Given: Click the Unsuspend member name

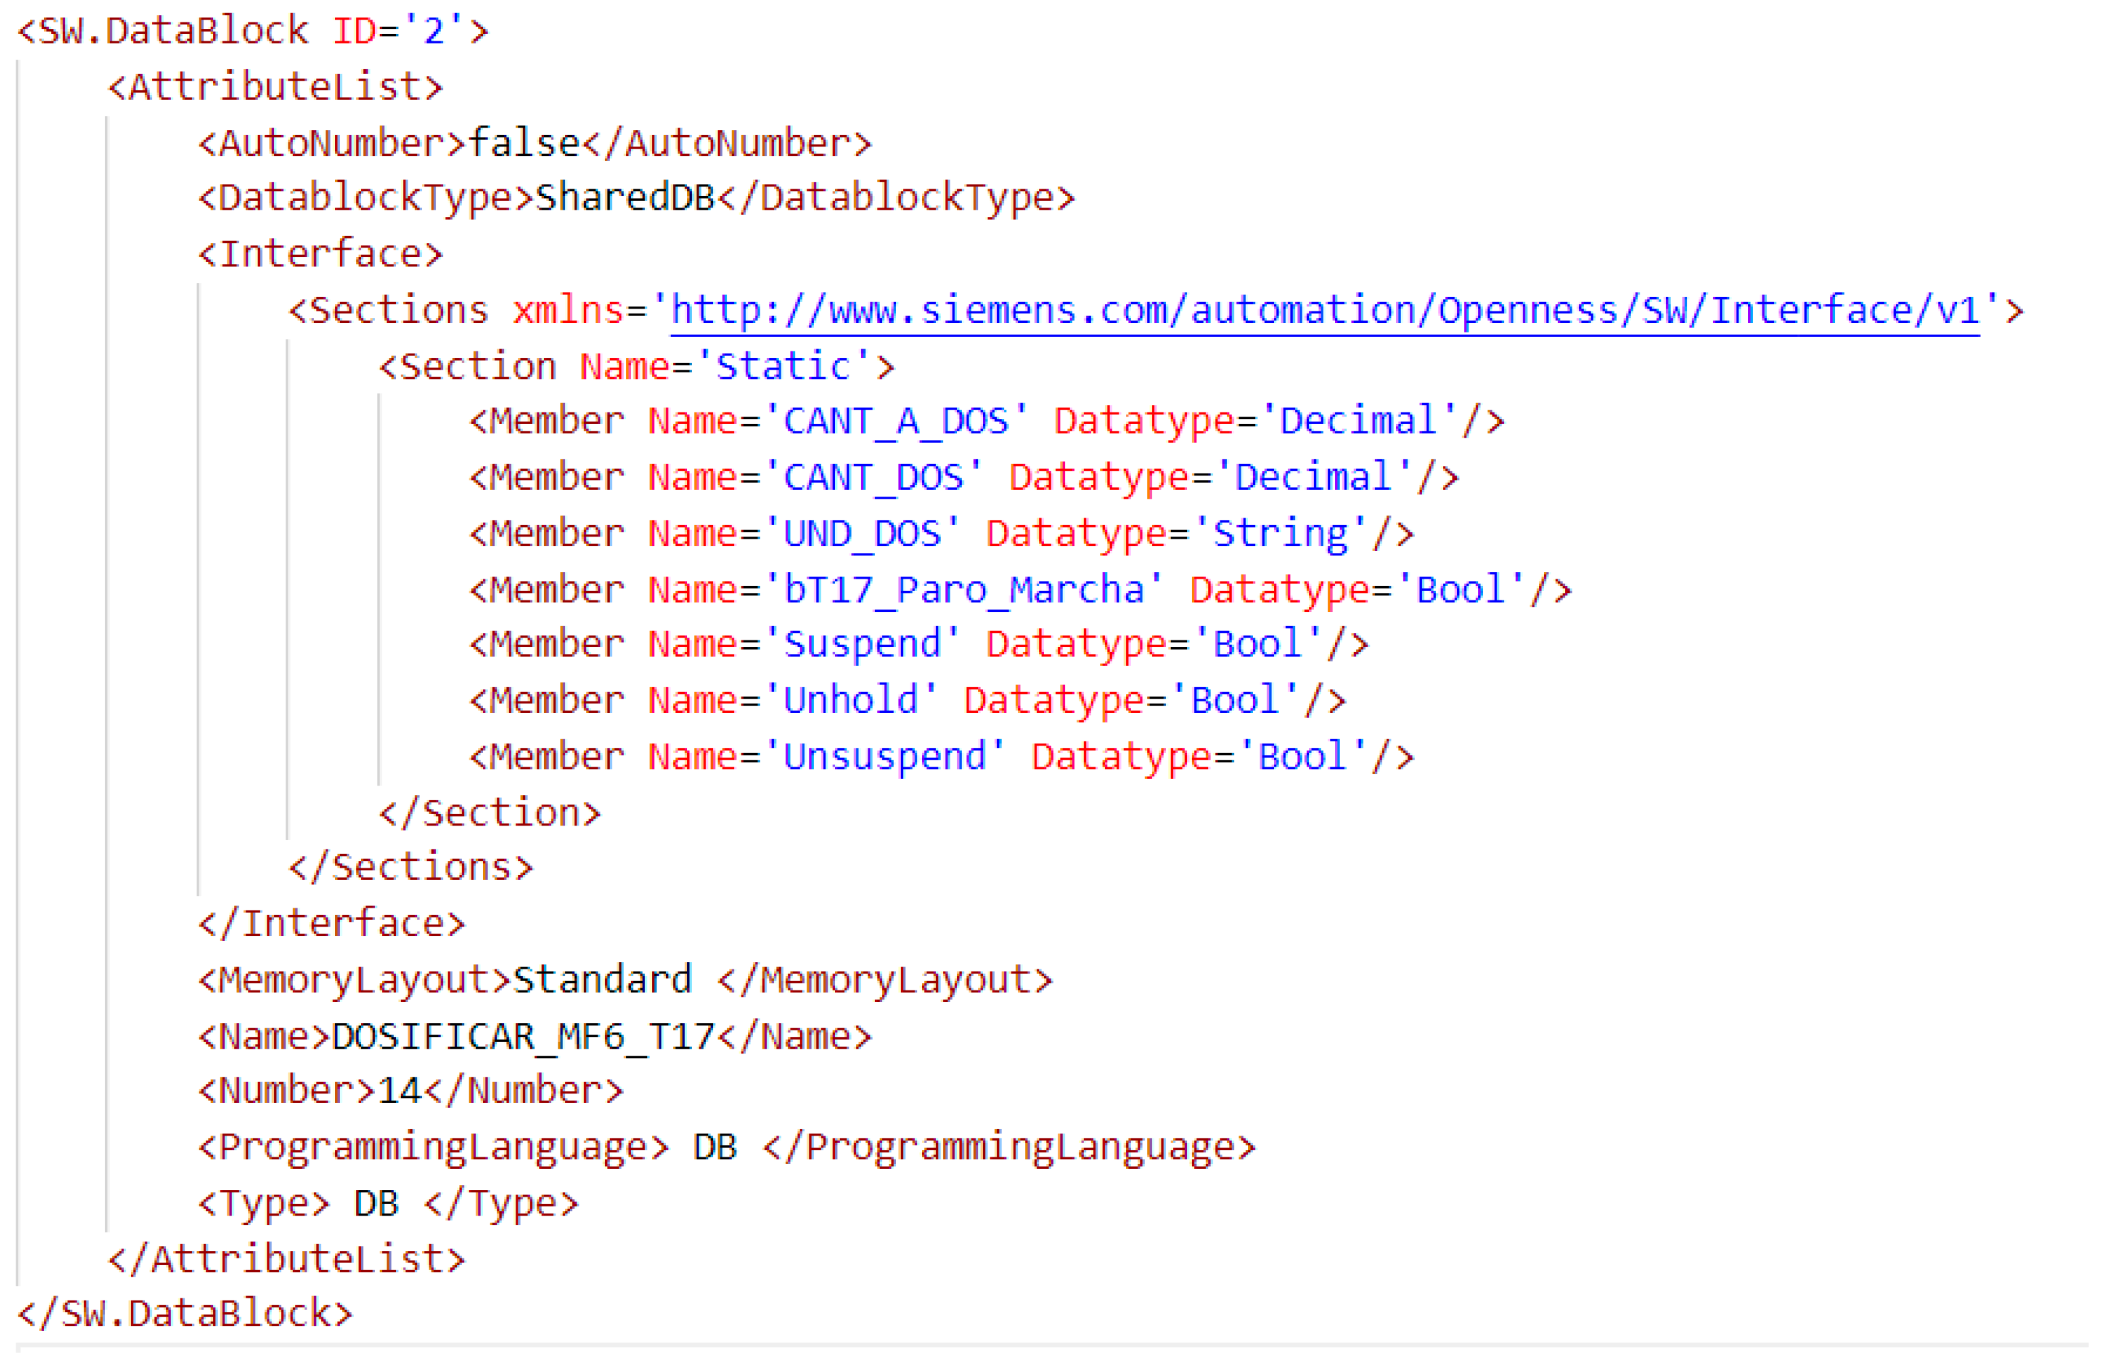Looking at the screenshot, I should [x=883, y=757].
